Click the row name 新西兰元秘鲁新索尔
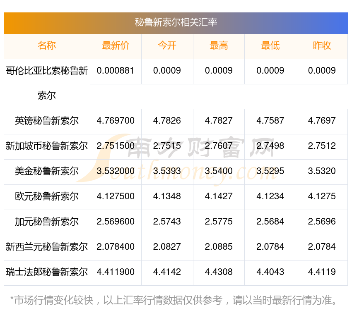 [47, 247]
